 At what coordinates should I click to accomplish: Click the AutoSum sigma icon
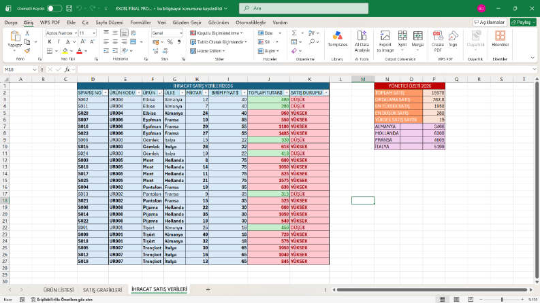pyautogui.click(x=294, y=33)
